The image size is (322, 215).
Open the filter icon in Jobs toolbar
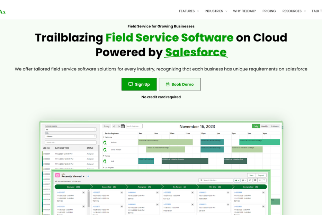coord(264,180)
